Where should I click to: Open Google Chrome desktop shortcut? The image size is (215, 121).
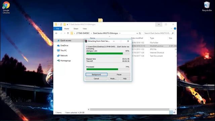(6, 7)
